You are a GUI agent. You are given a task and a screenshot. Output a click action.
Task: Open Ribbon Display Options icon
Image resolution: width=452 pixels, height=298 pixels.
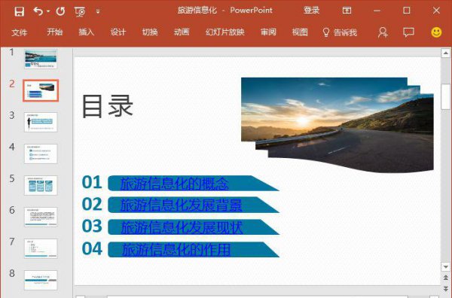click(347, 11)
